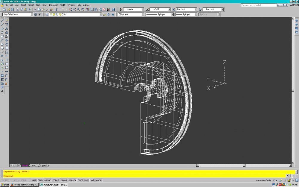Enable GRID display in status bar

[x=40, y=180]
